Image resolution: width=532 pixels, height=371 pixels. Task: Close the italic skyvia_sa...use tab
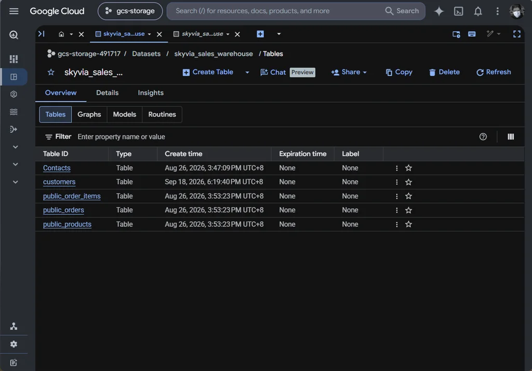237,34
